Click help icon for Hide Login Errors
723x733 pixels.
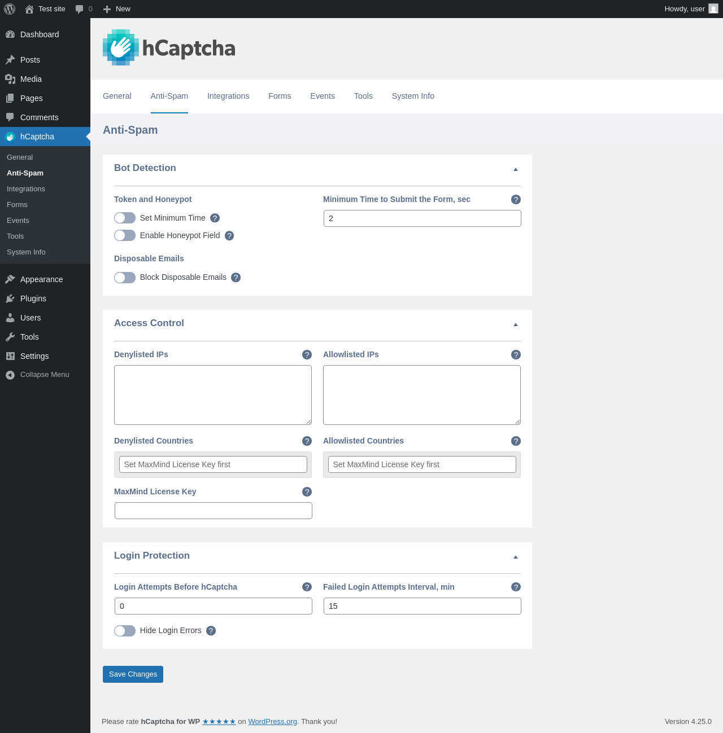coord(211,631)
